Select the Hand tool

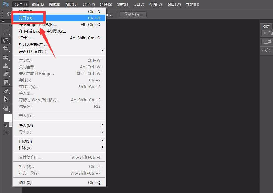[6, 108]
